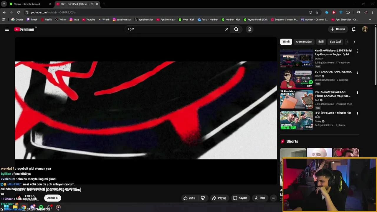Open BOT BASARAK RAPÇİ OLMAK thumbnail
The image size is (377, 212).
(297, 79)
